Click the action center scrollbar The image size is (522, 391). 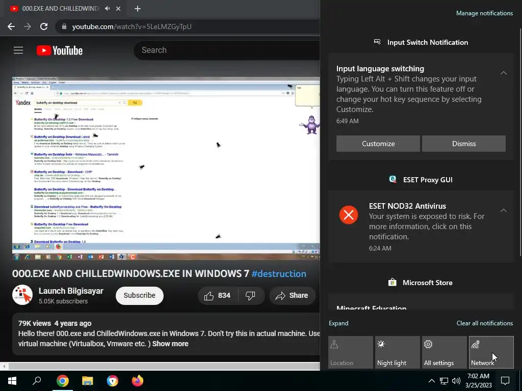tap(520, 143)
